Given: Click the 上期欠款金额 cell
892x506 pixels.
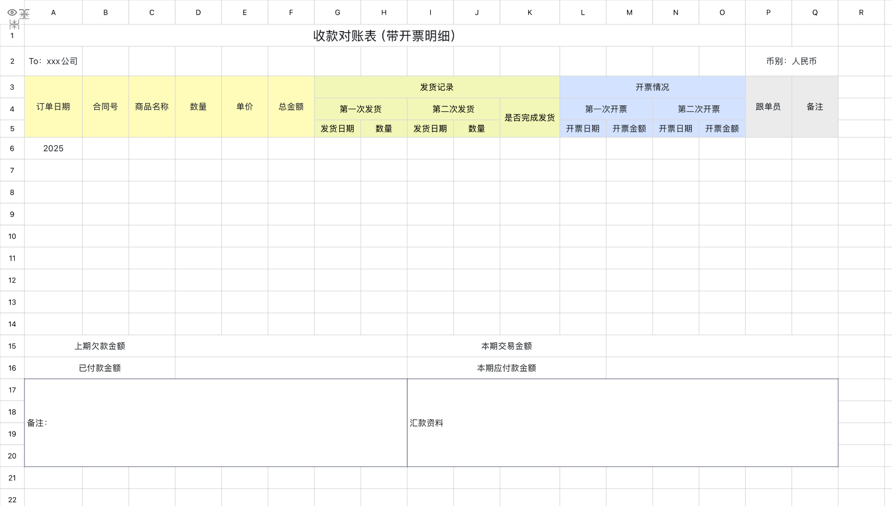Looking at the screenshot, I should click(x=100, y=346).
